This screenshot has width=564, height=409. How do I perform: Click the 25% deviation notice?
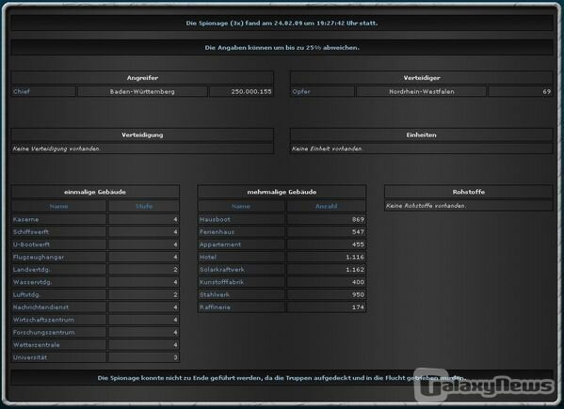point(282,48)
